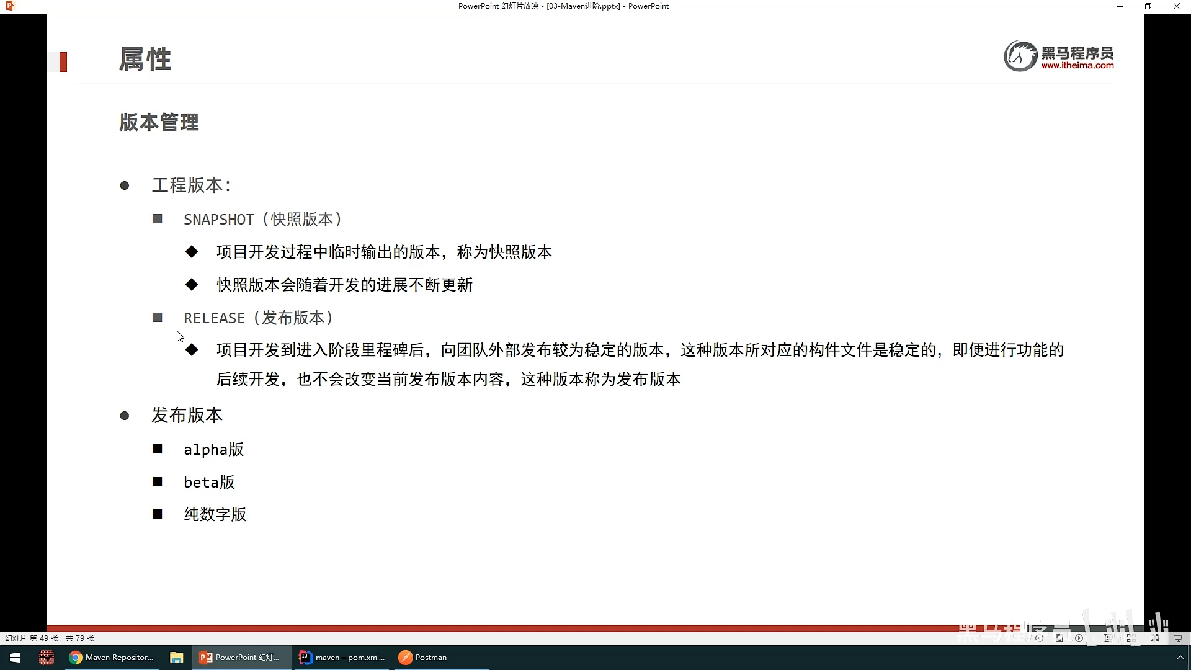Advance to next slide using status bar arrow
Viewport: 1191px width, 670px height.
[1079, 638]
